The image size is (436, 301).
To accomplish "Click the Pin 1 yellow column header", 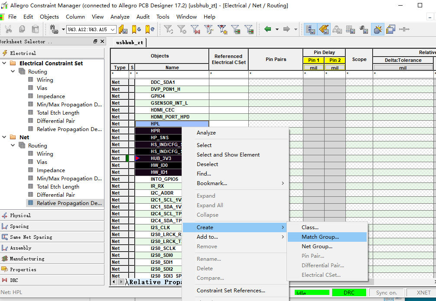I will (314, 60).
